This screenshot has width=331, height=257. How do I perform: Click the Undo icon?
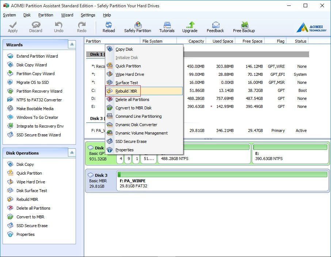pos(58,26)
